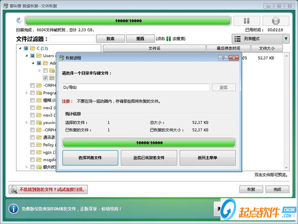Click the file list scroll up arrow
The image size is (298, 224).
coord(286,56)
